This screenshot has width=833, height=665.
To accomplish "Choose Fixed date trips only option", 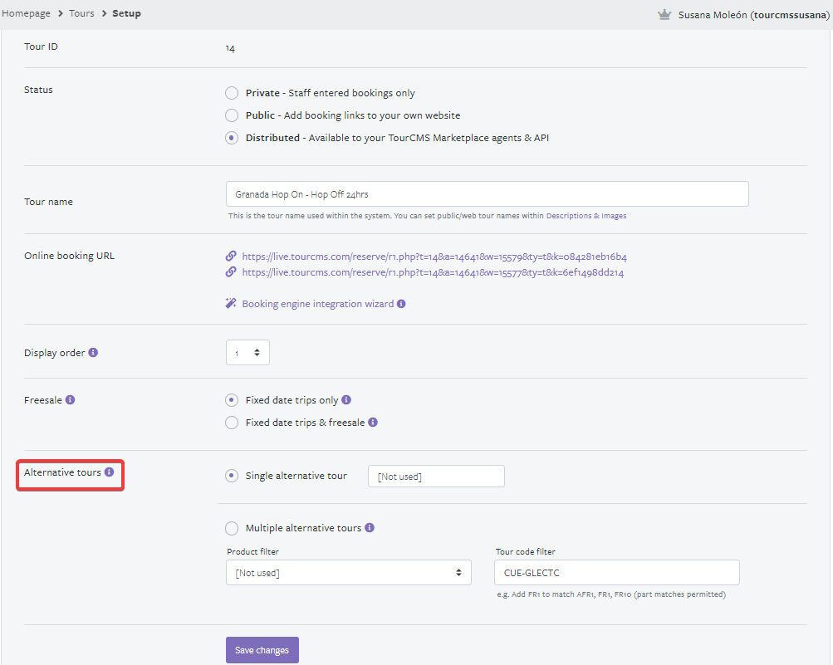I will (x=232, y=400).
